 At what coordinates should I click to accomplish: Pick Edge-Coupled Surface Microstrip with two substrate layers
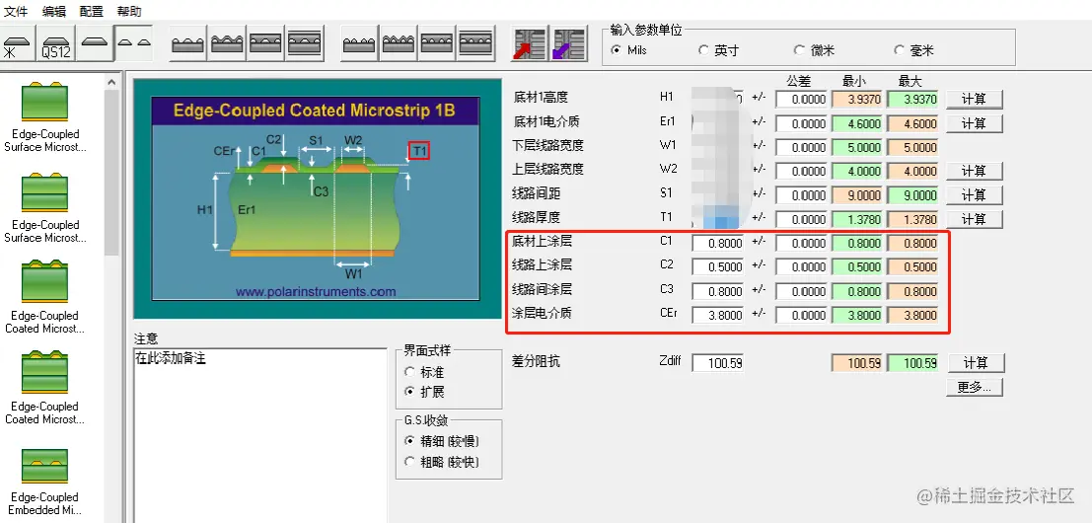[45, 208]
